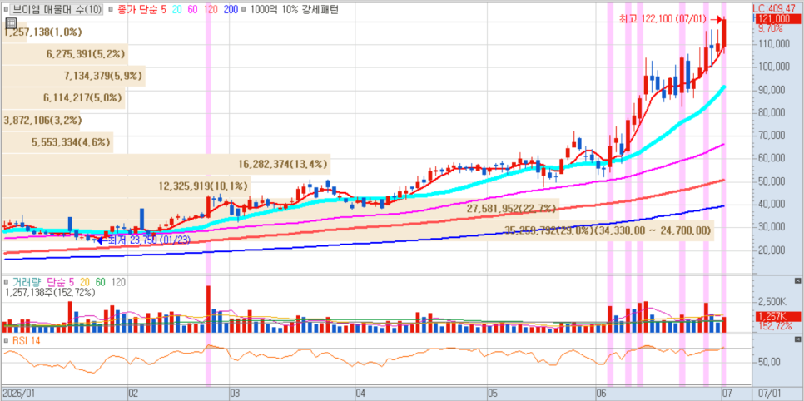Select the 6,275,391(5,2%) volume profile bar

pos(65,54)
